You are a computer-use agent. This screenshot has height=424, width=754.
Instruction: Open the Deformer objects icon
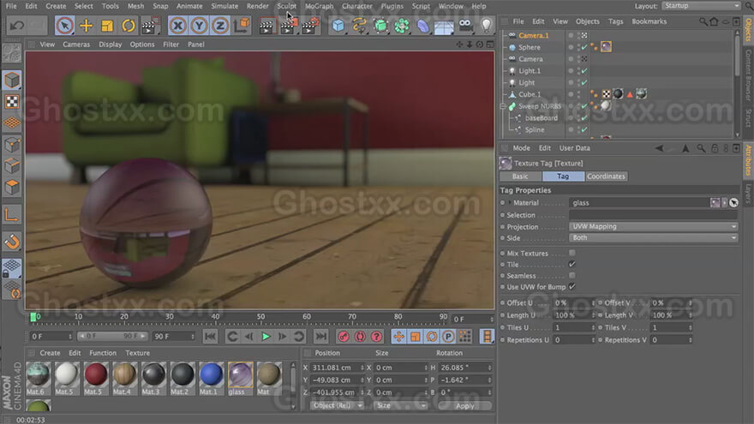tap(422, 26)
